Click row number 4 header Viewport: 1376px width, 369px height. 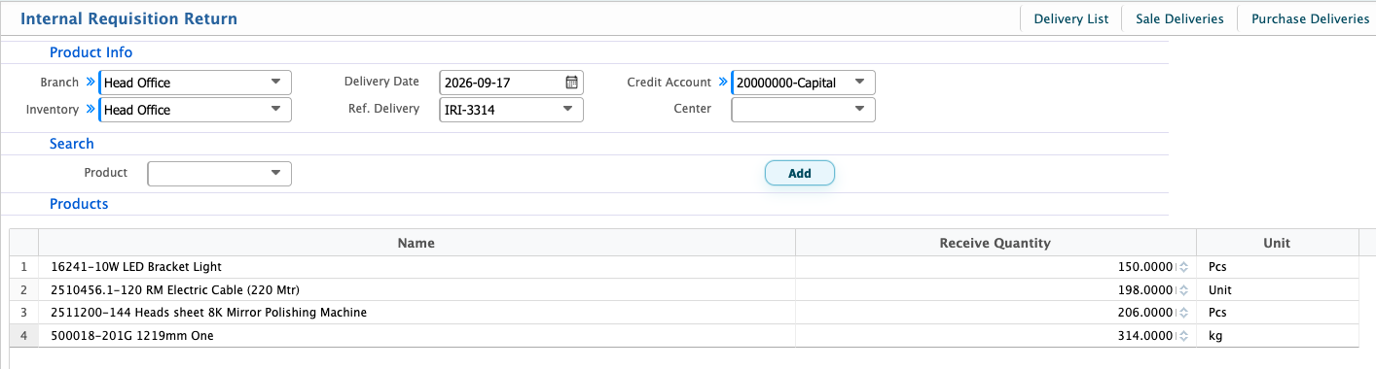click(x=23, y=335)
